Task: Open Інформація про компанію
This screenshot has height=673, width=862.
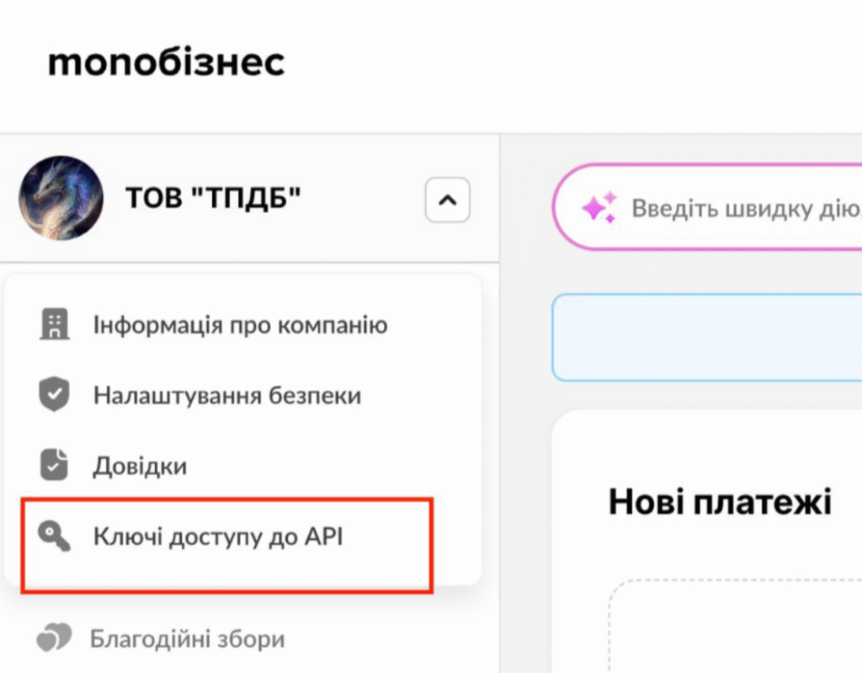Action: click(x=240, y=325)
